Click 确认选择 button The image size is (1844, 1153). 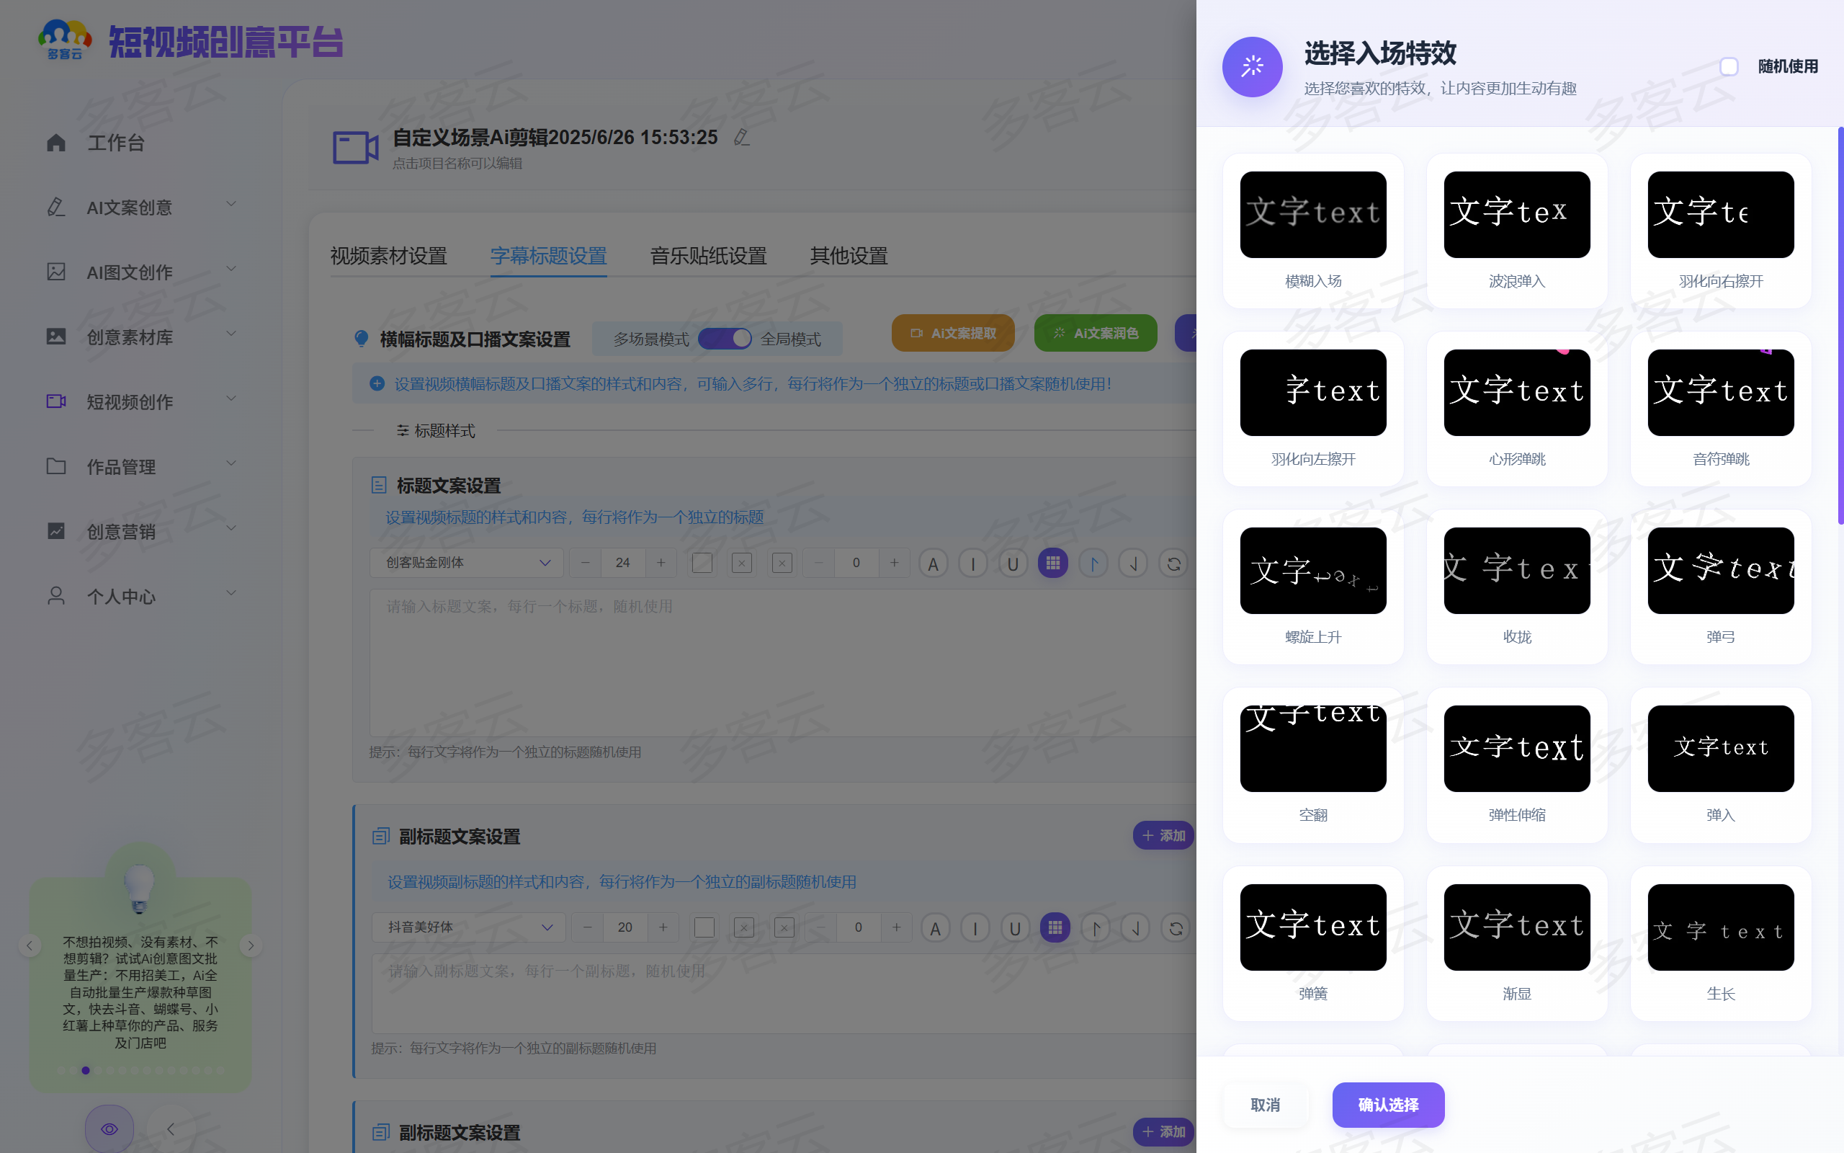pyautogui.click(x=1387, y=1104)
